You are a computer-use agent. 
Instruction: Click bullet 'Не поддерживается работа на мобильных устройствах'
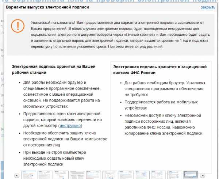[x=61, y=103]
